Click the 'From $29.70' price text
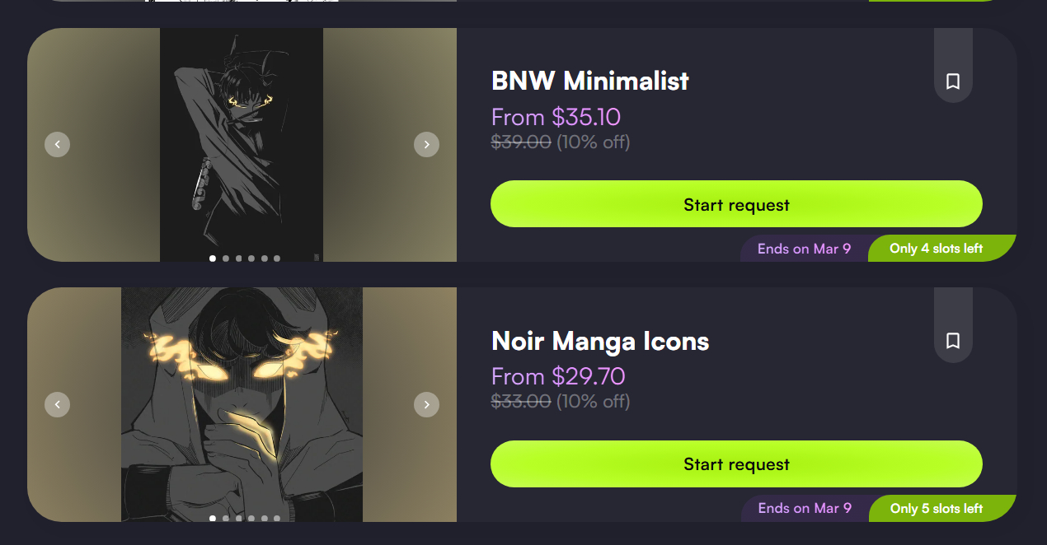Image resolution: width=1047 pixels, height=545 pixels. (x=558, y=376)
